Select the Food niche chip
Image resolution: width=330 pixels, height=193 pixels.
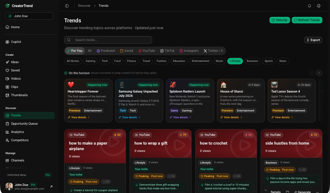[117, 61]
